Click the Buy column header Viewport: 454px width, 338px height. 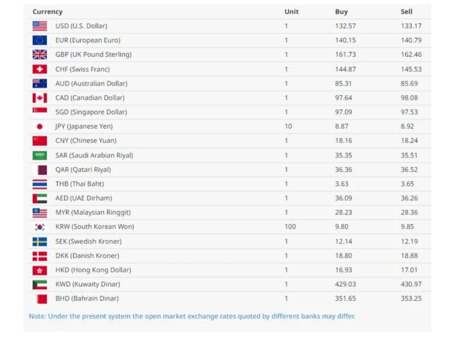[x=341, y=12]
